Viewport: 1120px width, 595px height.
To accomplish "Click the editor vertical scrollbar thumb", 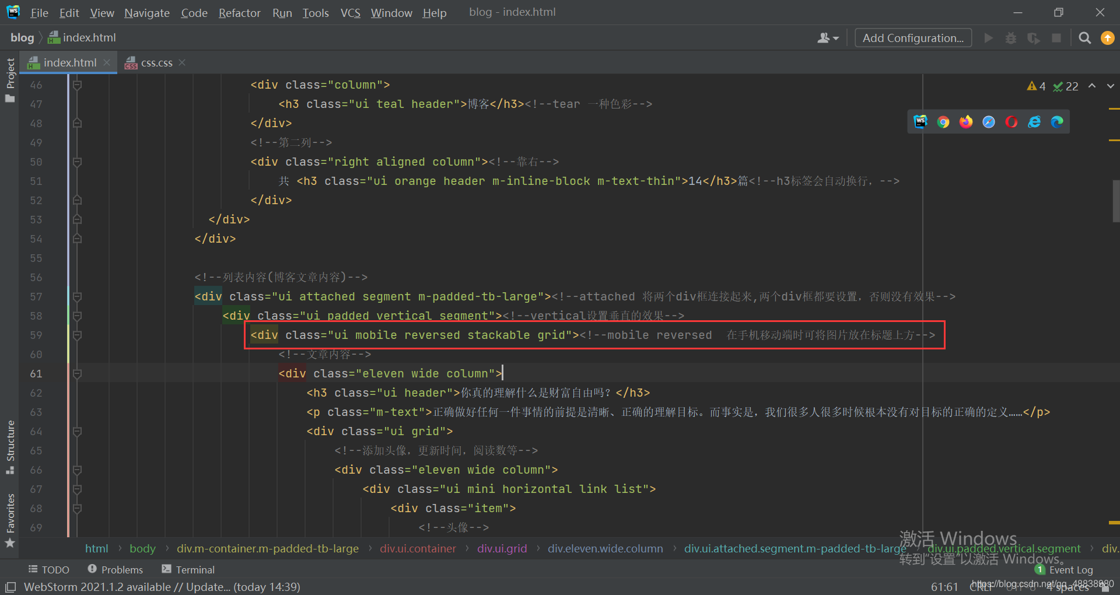I will coord(1115,201).
